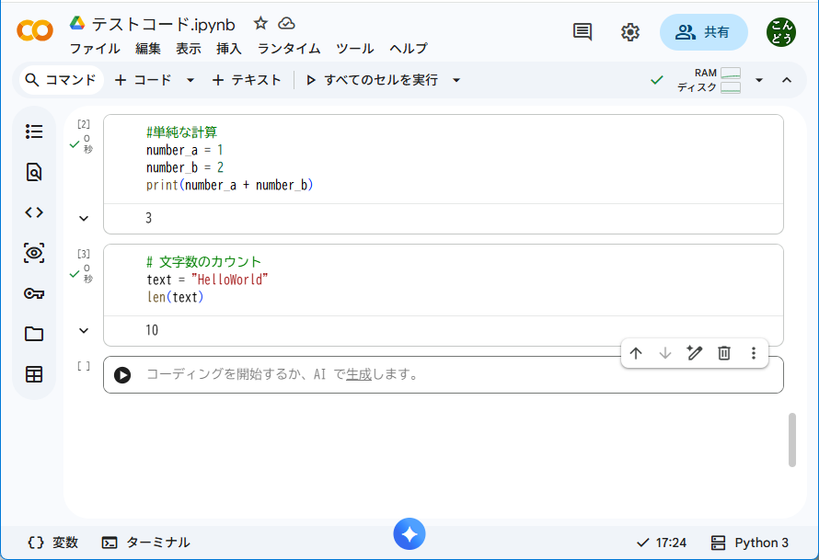Click the cloud saved status icon
The width and height of the screenshot is (819, 560).
click(x=286, y=24)
